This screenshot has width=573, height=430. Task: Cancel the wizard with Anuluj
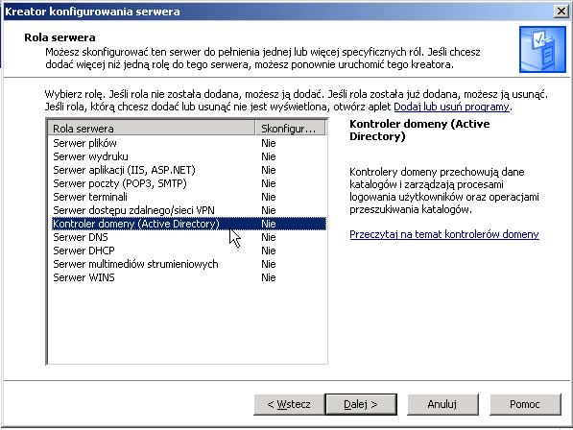click(442, 404)
